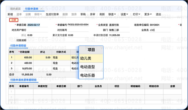This screenshot has width=188, height=110.
Task: Click the 部门 field 销售二部
Action: [119, 30]
